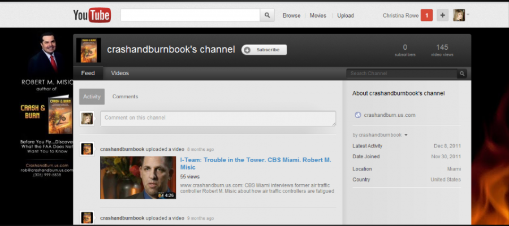Click the uploader icon on the 9 months ago post

(x=87, y=218)
